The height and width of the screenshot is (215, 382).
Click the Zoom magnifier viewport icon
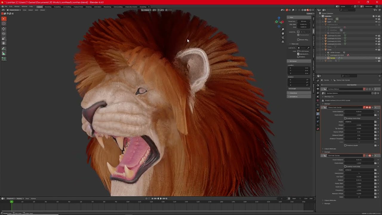tap(283, 29)
